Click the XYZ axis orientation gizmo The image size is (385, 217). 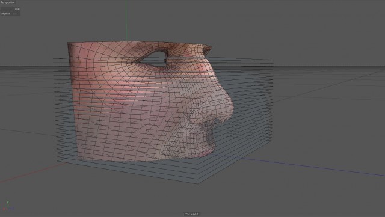click(7, 206)
